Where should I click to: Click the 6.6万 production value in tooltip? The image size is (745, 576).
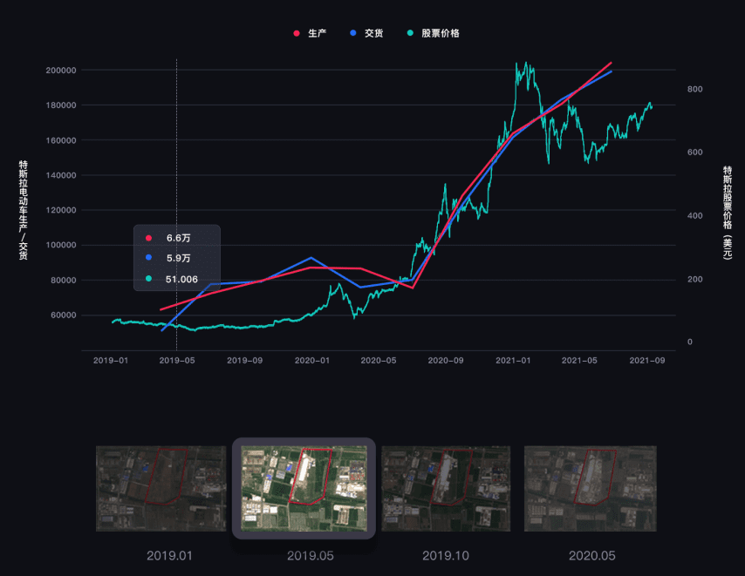pos(178,238)
